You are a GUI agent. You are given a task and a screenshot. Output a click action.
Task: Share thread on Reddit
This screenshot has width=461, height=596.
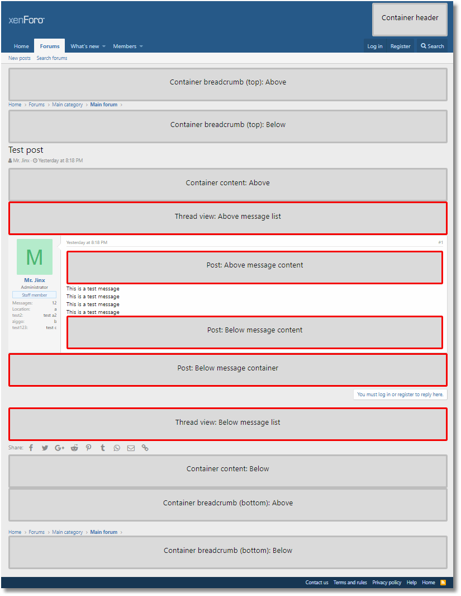(x=74, y=448)
